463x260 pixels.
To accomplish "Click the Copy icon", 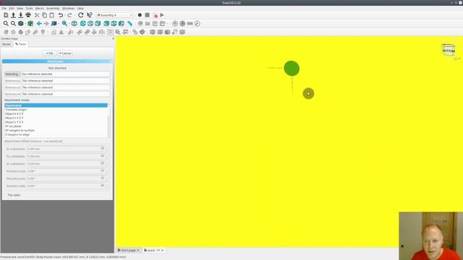I will [44, 15].
